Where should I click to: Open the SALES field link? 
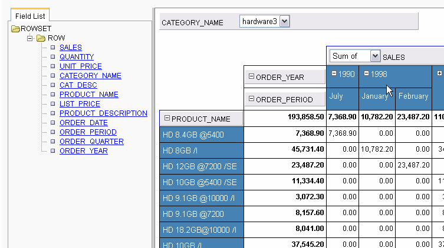[x=71, y=48]
